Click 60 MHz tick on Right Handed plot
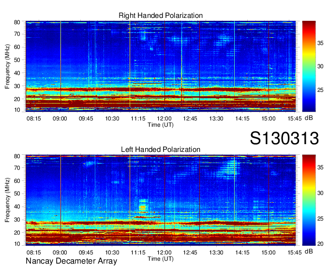329x267 pixels. [17, 47]
